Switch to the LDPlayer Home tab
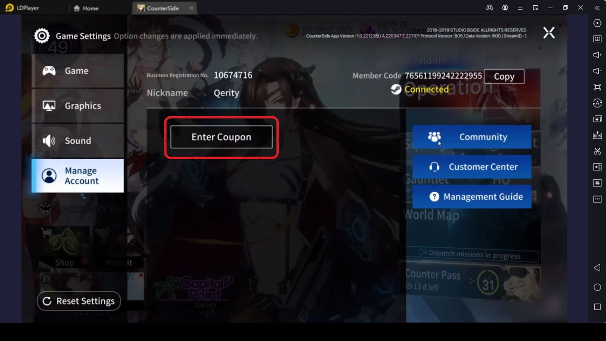 click(x=86, y=8)
